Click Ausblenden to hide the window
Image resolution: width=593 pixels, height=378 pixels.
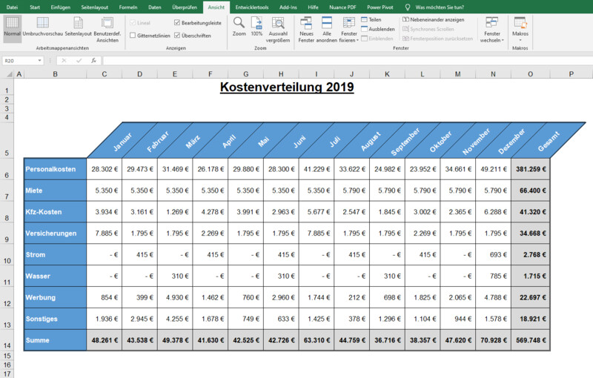coord(378,29)
